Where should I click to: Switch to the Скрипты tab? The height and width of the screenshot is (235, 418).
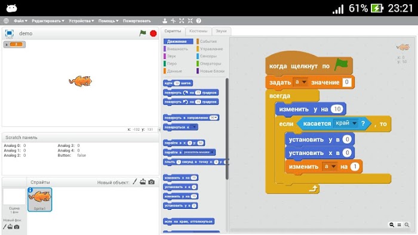(173, 31)
